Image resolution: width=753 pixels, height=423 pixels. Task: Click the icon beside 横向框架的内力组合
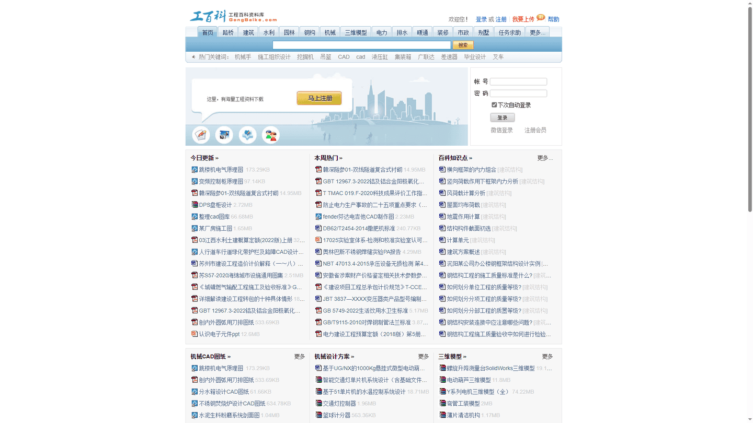[442, 170]
